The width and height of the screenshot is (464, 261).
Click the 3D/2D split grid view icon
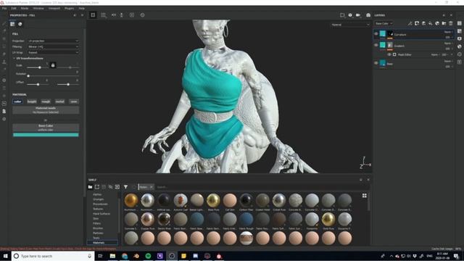click(103, 14)
